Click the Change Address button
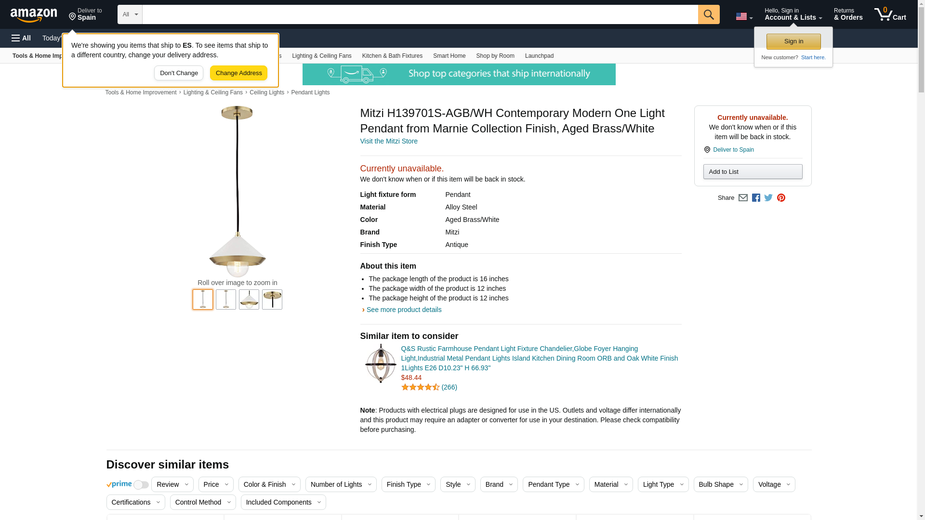The height and width of the screenshot is (520, 925). pos(238,73)
